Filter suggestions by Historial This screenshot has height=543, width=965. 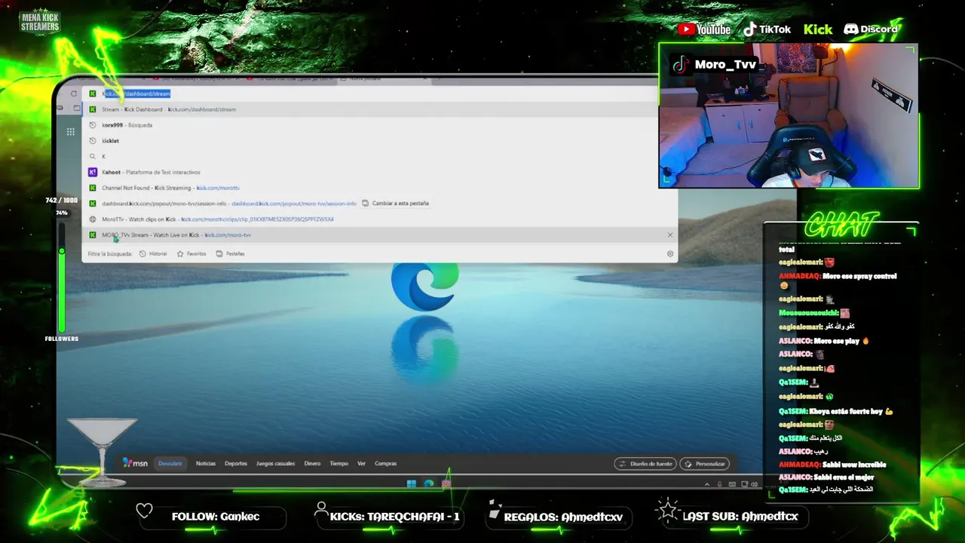pos(153,253)
